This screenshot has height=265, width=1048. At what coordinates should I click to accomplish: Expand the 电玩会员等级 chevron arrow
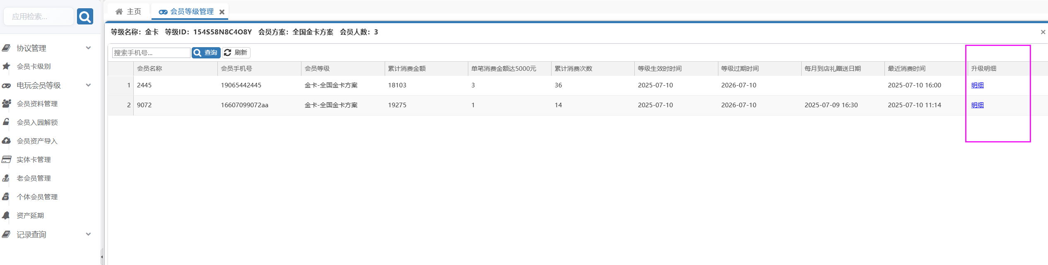[88, 85]
